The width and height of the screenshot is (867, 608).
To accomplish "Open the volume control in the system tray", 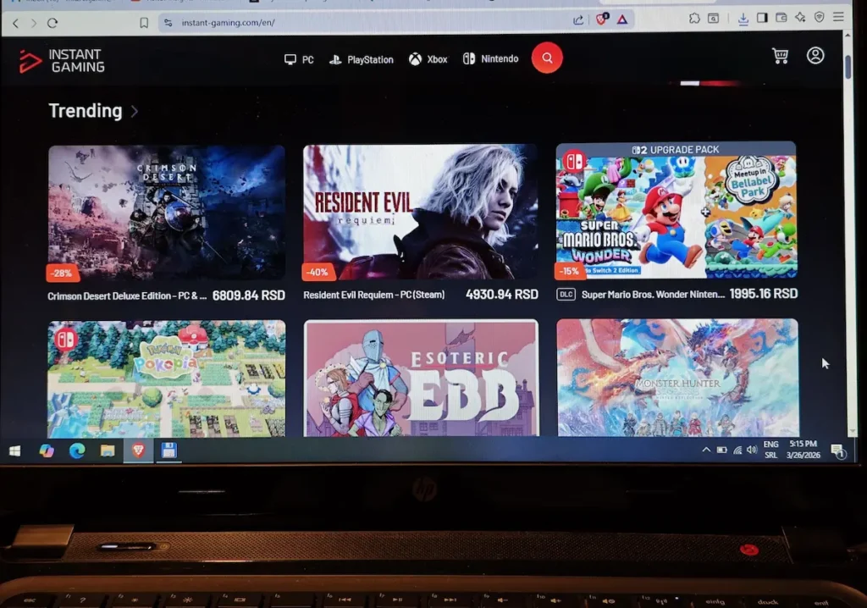I will [x=750, y=451].
